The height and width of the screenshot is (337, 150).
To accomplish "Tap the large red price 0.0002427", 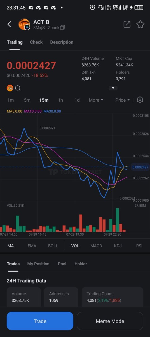I will 31,66.
